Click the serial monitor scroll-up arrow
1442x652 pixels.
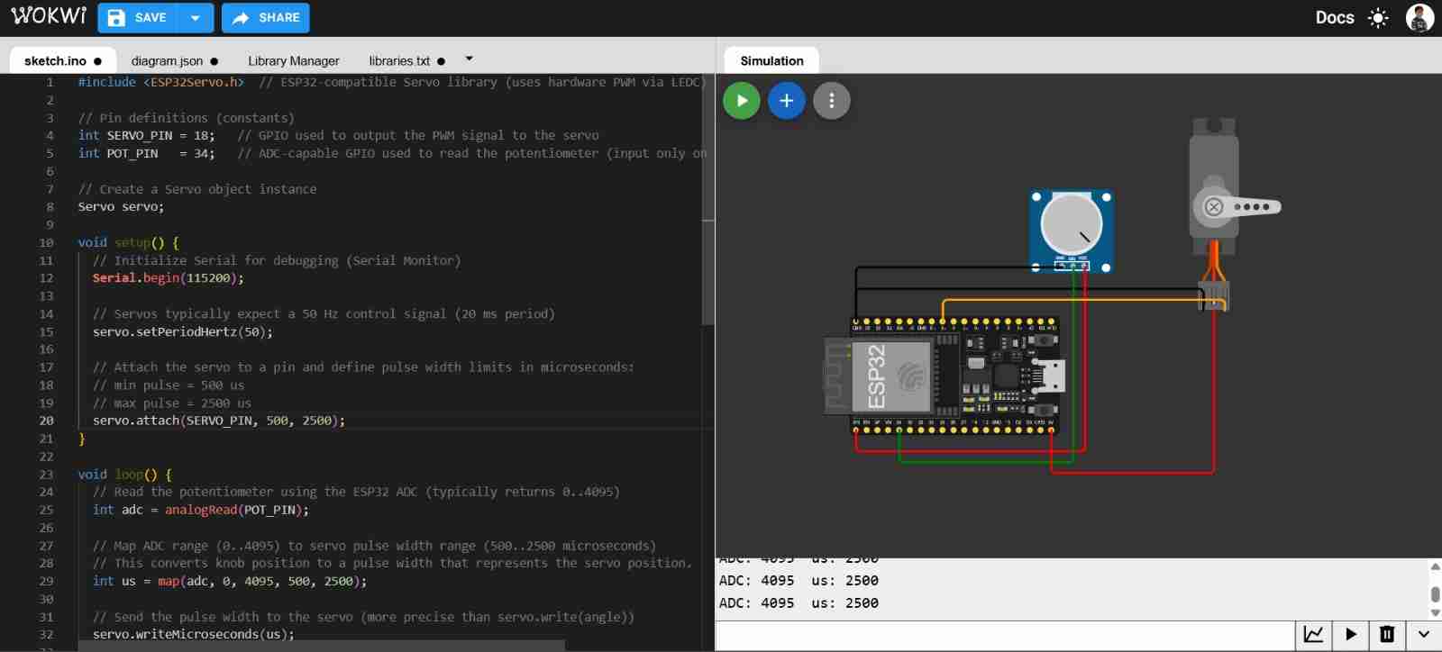pos(1435,566)
